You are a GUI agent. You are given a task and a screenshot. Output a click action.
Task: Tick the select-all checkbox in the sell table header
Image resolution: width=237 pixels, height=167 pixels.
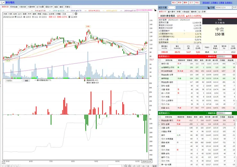click(x=159, y=117)
